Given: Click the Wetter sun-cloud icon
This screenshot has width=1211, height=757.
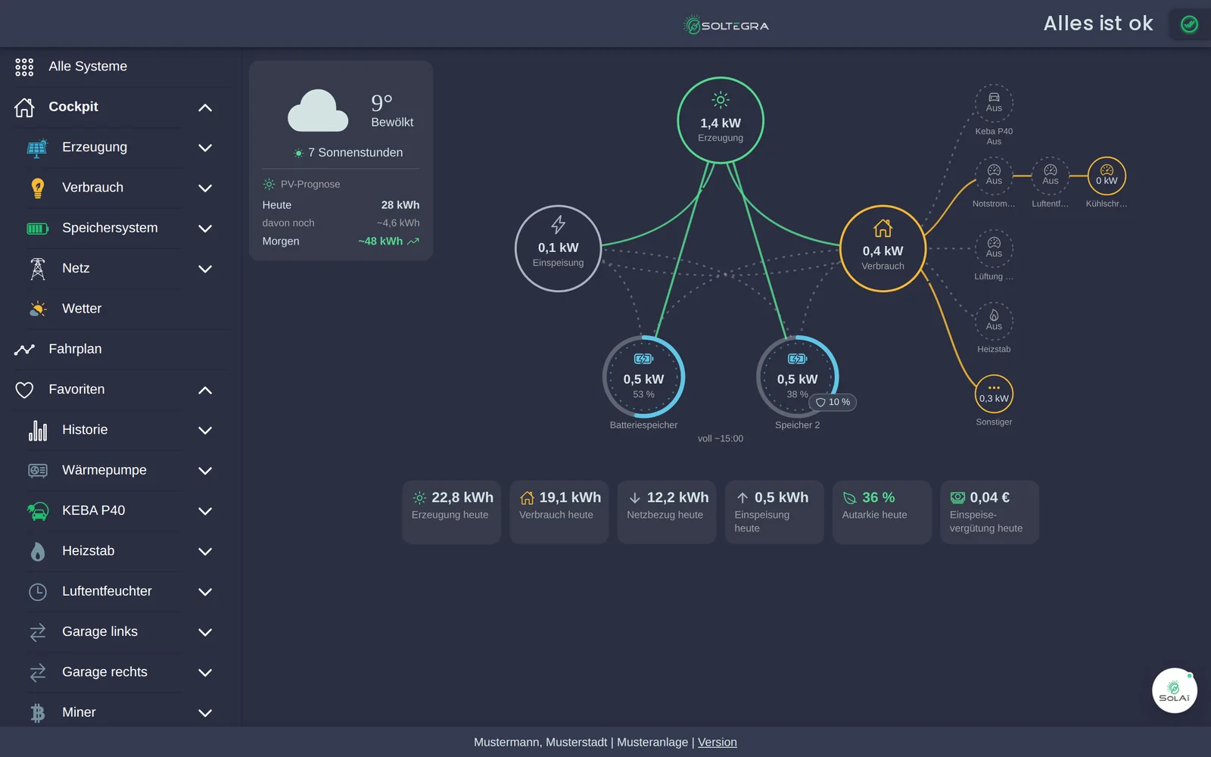Looking at the screenshot, I should [37, 309].
